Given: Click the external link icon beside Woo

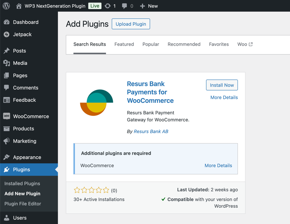Looking at the screenshot, I should click(x=251, y=44).
